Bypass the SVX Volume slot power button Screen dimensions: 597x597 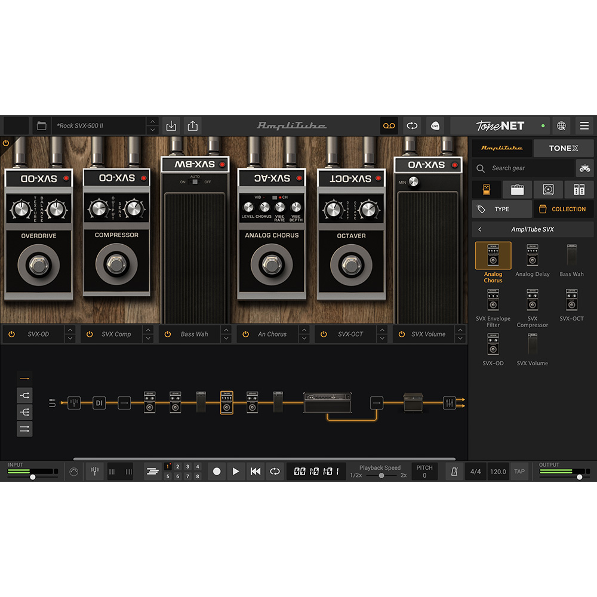point(402,334)
